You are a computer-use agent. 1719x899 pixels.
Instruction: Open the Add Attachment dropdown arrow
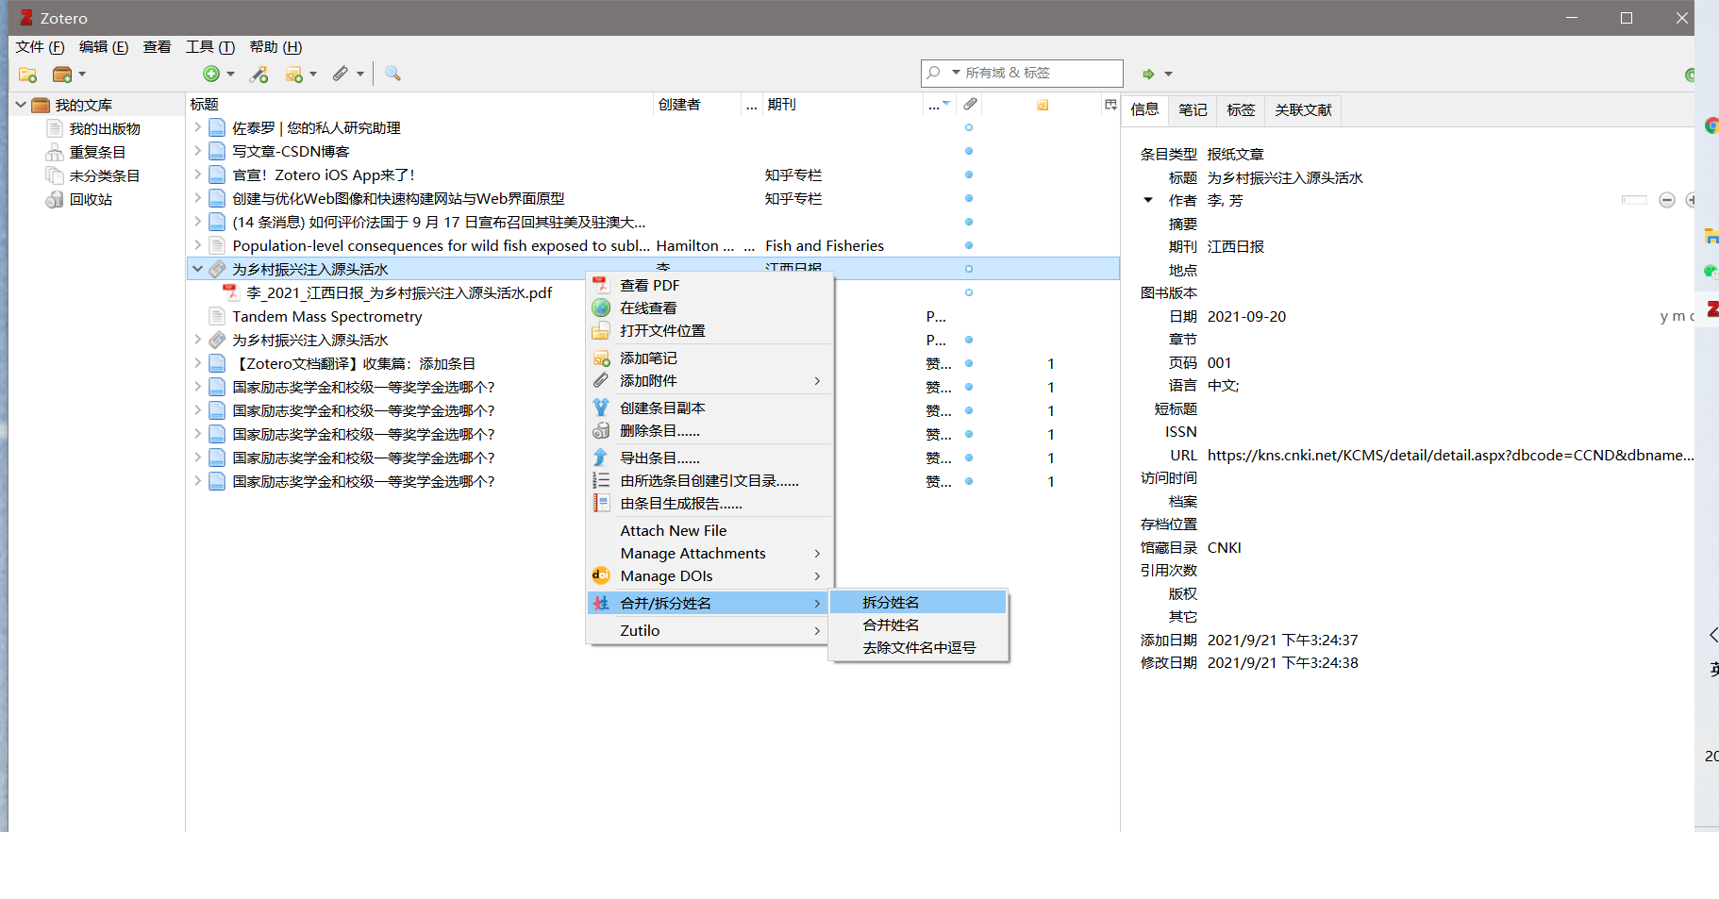pos(360,74)
